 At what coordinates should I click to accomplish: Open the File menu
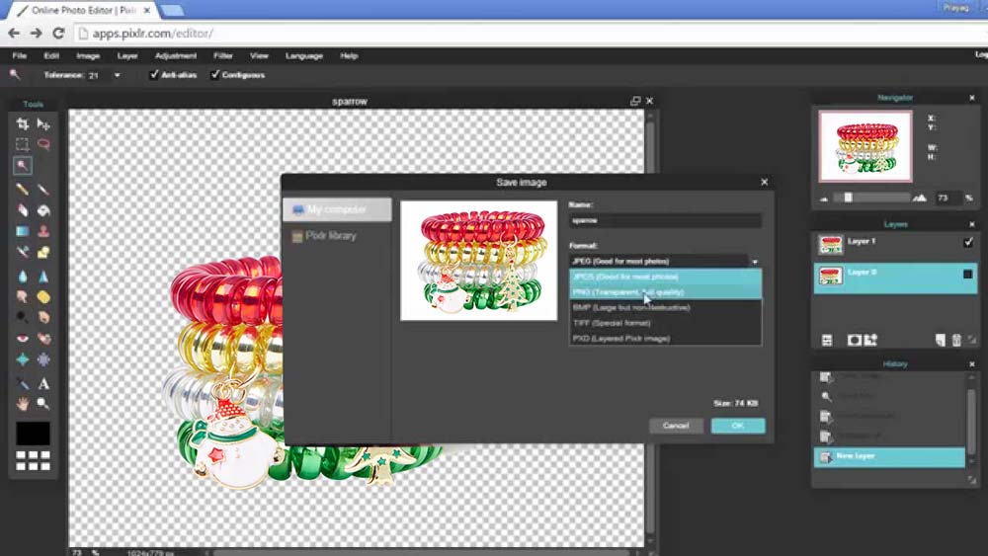tap(20, 55)
